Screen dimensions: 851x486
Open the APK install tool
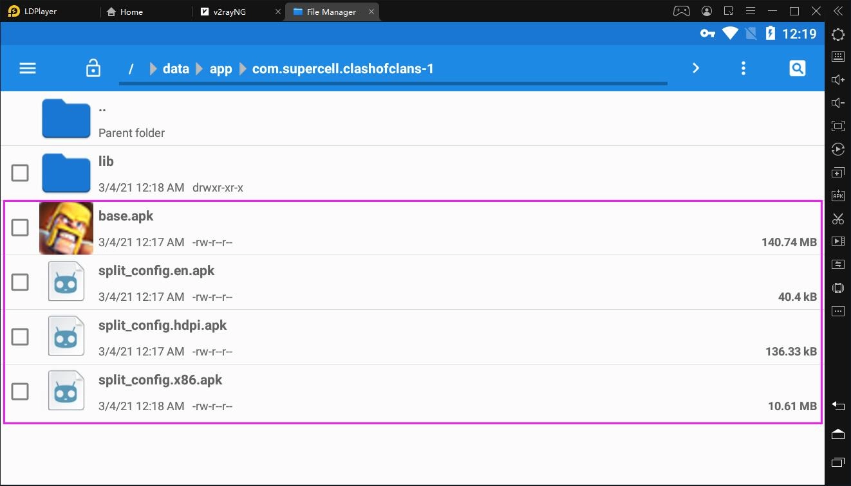(x=837, y=195)
